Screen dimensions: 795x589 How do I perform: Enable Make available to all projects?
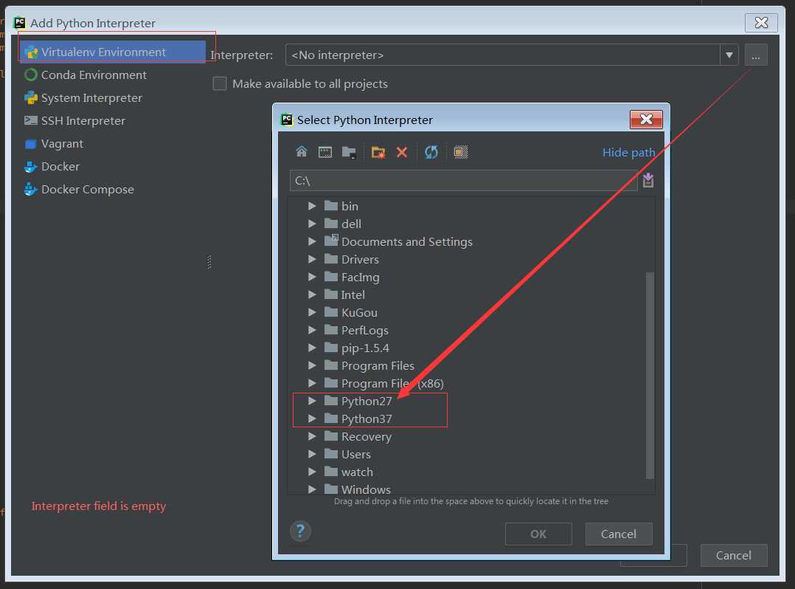(220, 83)
